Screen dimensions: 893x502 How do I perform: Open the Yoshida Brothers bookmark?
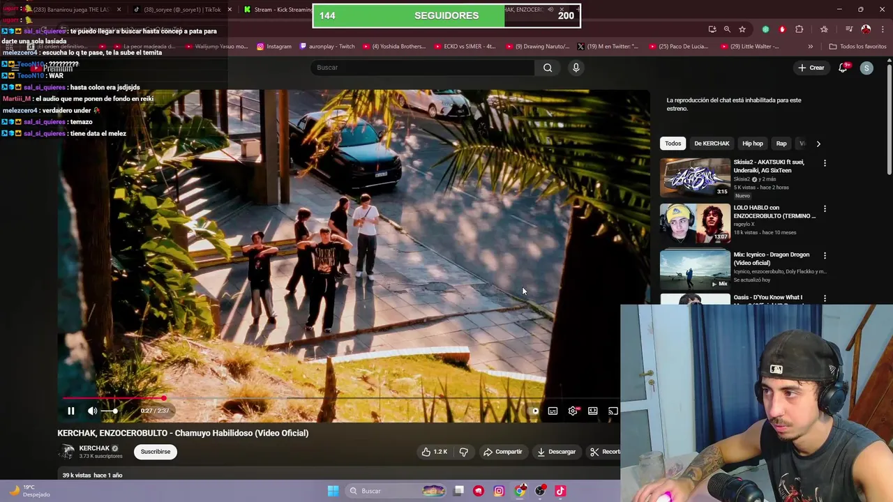coord(393,47)
